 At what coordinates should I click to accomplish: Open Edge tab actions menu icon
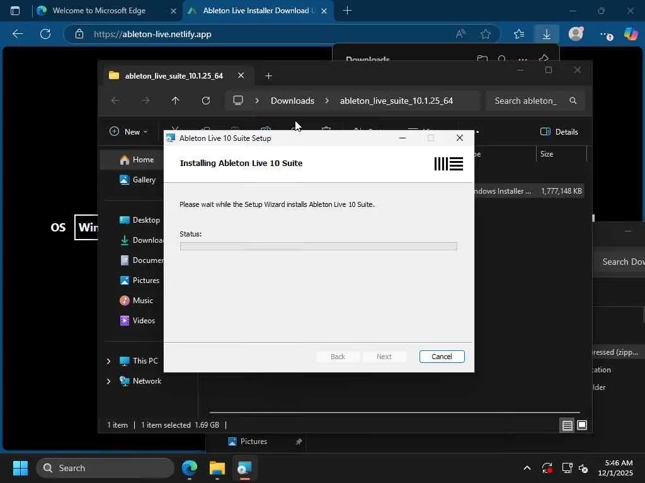[x=15, y=11]
